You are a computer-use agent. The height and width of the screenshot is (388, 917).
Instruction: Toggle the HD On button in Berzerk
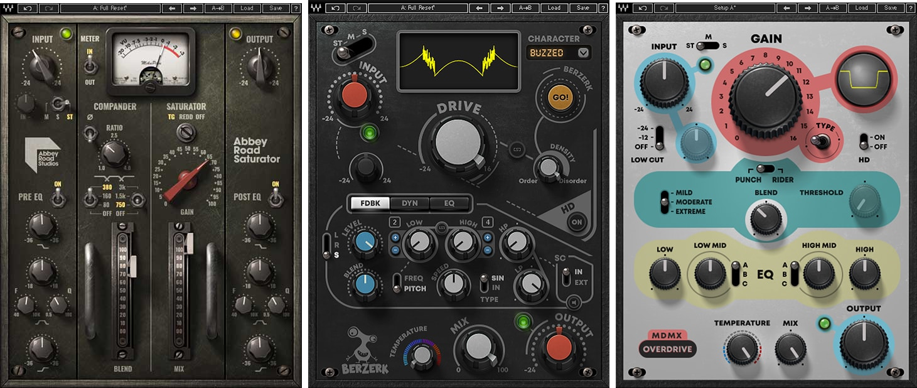[574, 222]
